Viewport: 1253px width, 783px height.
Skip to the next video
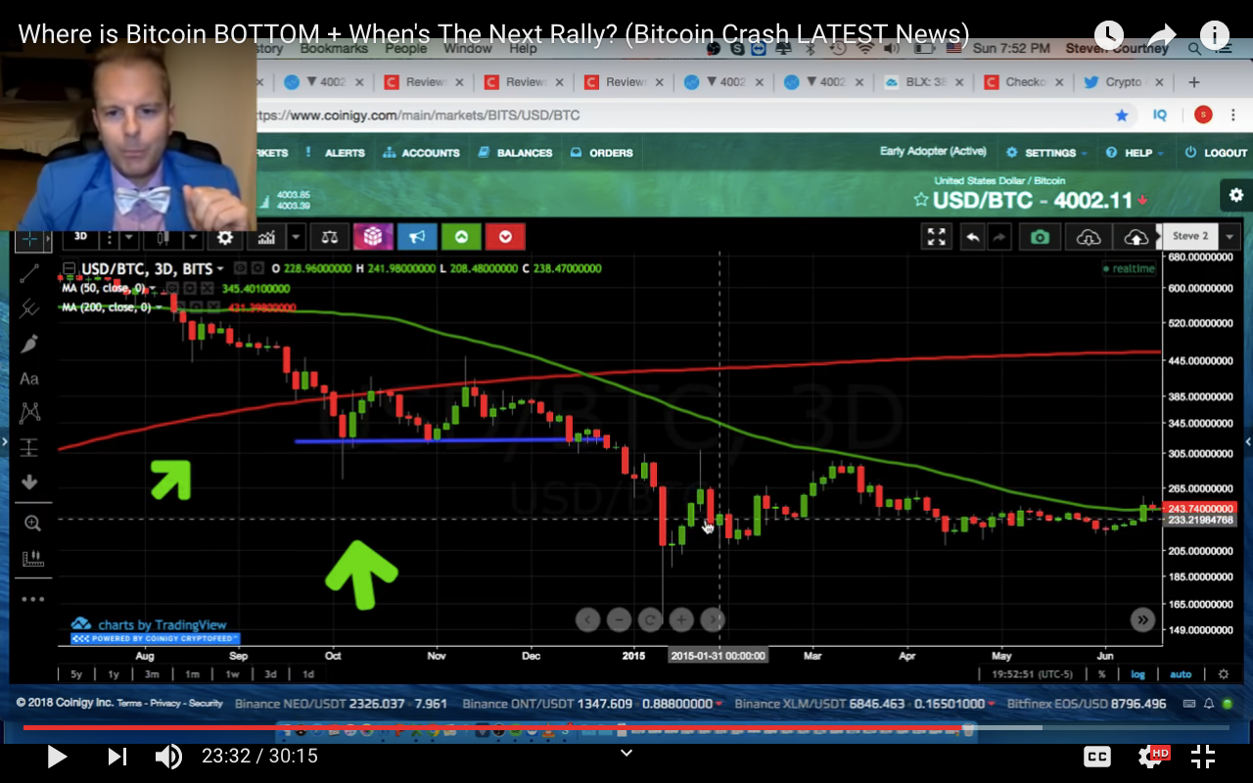pos(116,756)
